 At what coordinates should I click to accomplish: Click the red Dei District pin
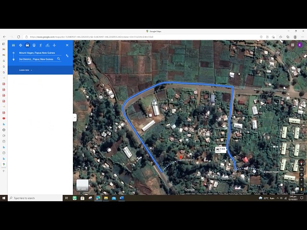click(x=181, y=158)
